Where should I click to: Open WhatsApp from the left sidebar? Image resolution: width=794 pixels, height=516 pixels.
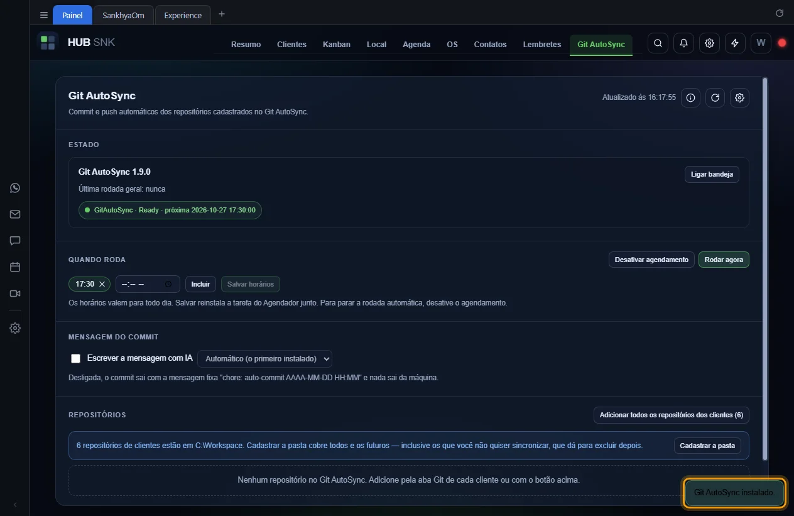pyautogui.click(x=15, y=188)
